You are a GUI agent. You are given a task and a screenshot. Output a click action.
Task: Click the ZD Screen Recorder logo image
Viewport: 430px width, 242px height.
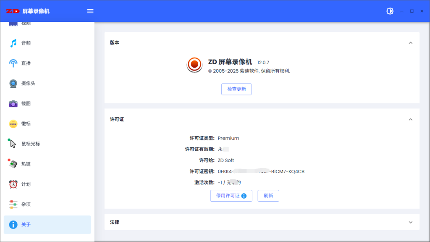pos(194,65)
